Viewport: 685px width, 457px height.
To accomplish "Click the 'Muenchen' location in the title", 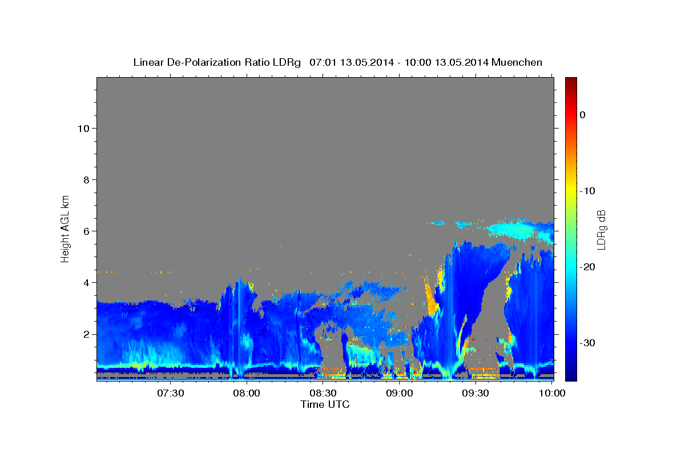I will [516, 62].
